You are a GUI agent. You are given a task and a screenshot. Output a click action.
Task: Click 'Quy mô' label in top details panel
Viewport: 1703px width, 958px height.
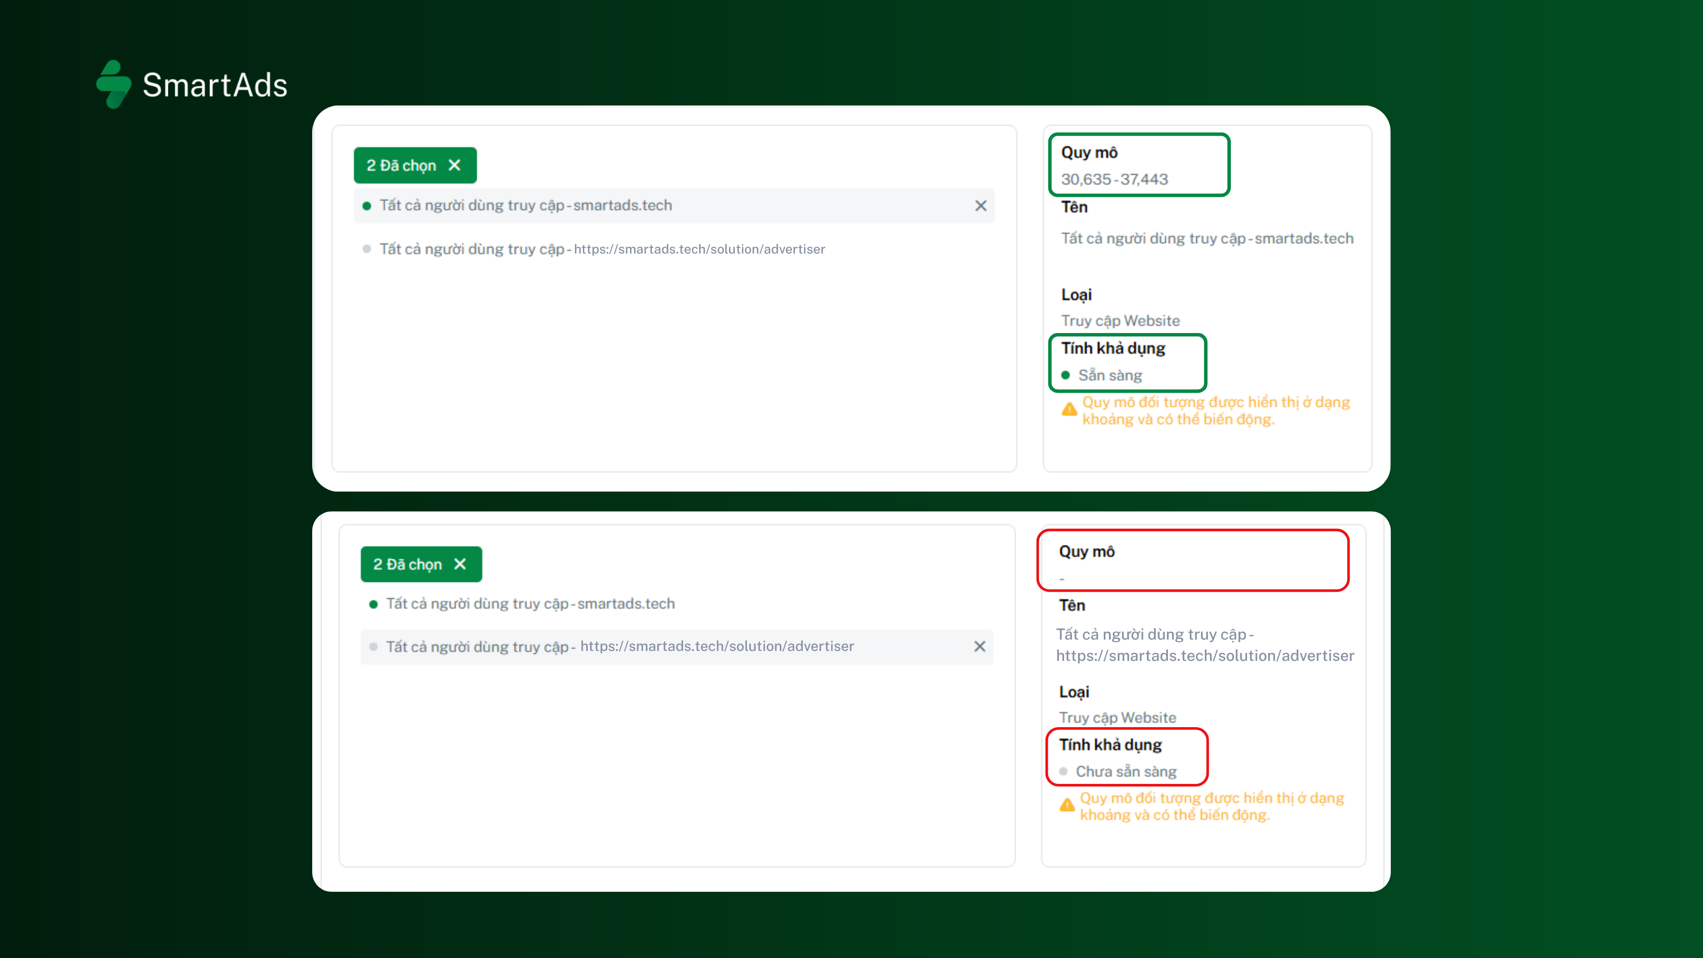1089,153
